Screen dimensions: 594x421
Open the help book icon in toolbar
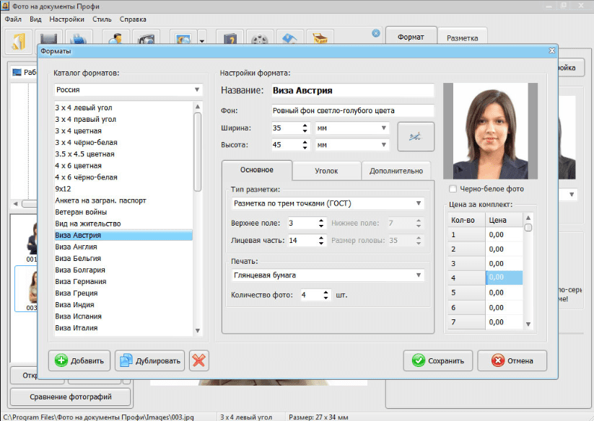coord(230,39)
